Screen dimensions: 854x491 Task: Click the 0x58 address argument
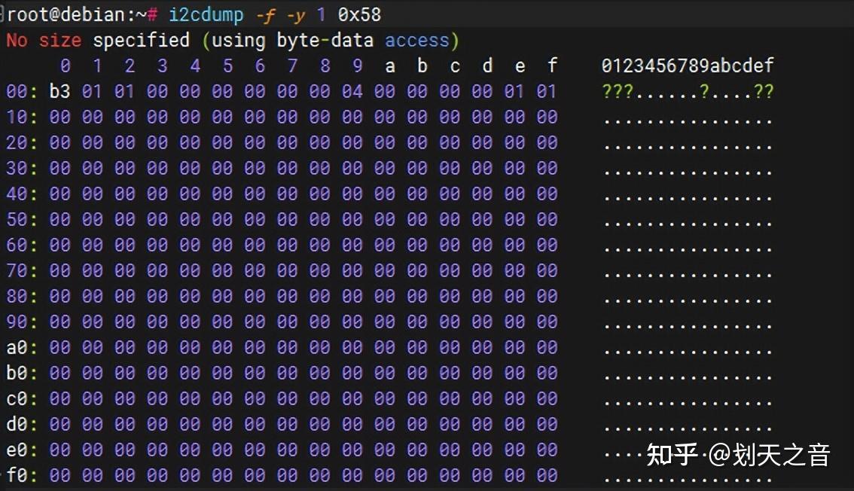pyautogui.click(x=361, y=13)
